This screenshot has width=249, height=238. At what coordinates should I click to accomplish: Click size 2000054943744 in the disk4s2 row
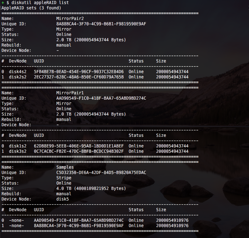pyautogui.click(x=172, y=72)
